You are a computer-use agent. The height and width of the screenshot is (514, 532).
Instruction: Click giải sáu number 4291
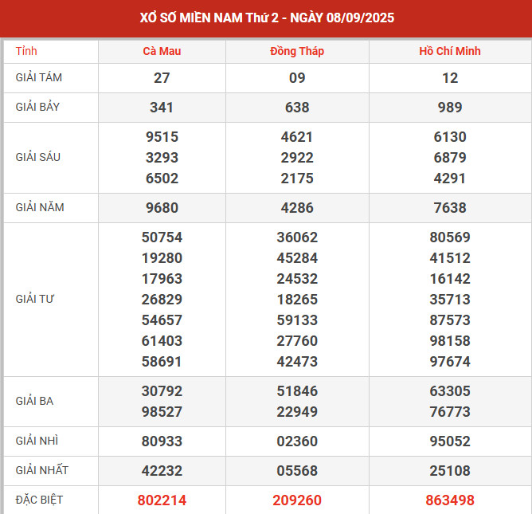click(x=450, y=179)
